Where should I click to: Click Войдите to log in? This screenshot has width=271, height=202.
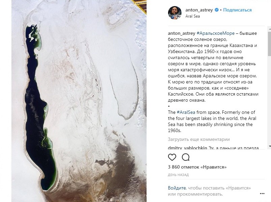click(x=177, y=188)
